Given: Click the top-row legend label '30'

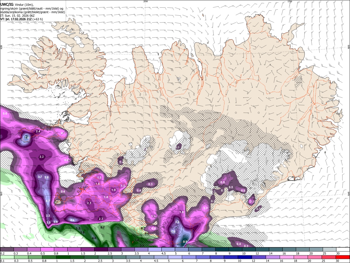Looking at the screenshot, I should pyautogui.click(x=338, y=253).
